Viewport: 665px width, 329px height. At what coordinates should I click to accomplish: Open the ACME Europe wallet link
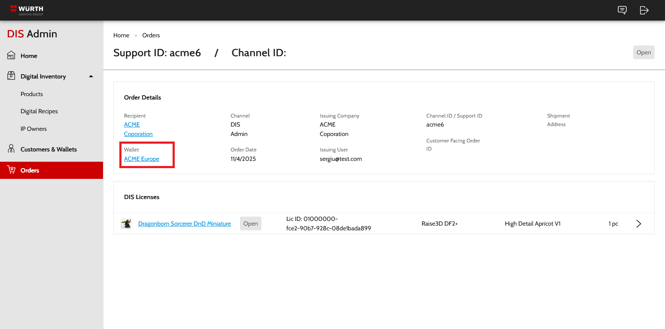click(x=142, y=159)
